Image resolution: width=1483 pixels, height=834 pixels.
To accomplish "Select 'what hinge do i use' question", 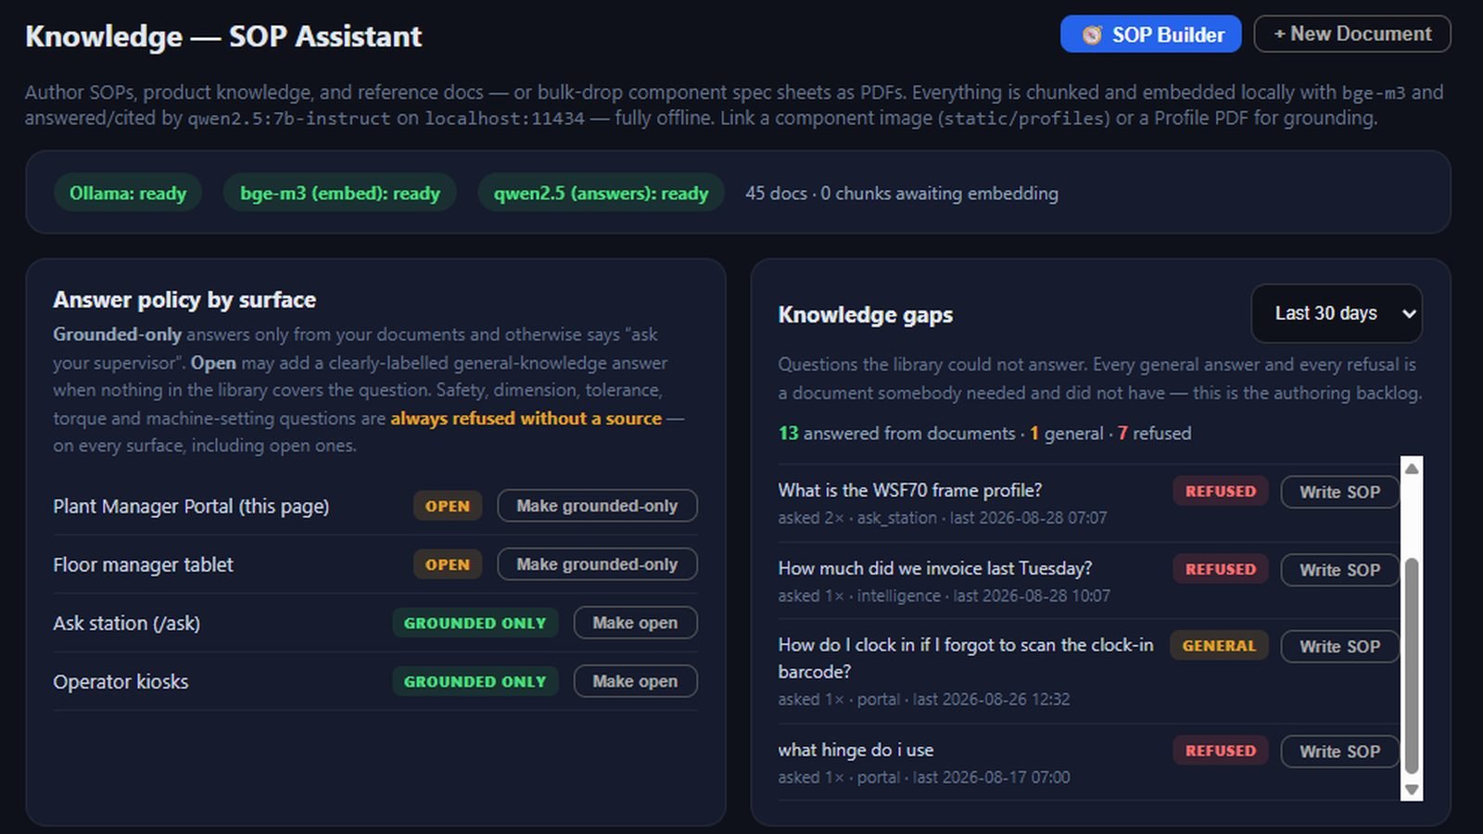I will [x=856, y=750].
